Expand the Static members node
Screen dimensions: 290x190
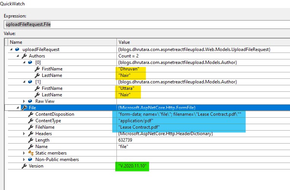(24, 153)
